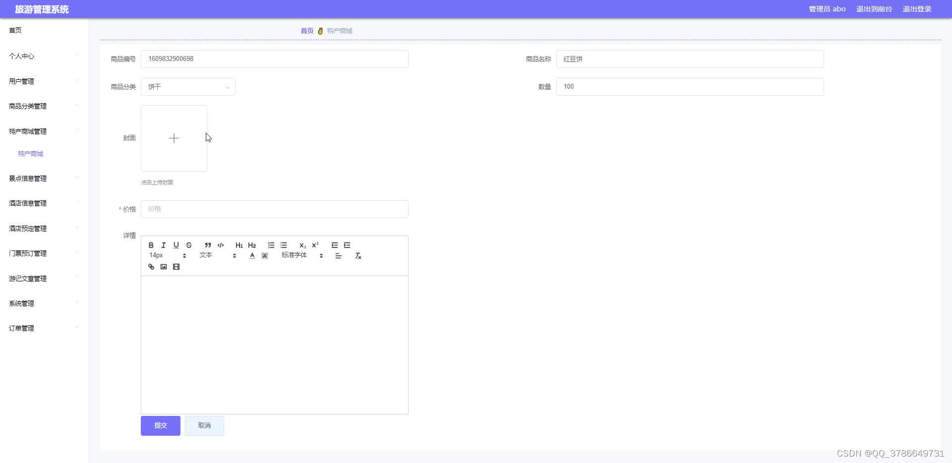The width and height of the screenshot is (952, 463).
Task: Click the plus to upload cover image
Action: pyautogui.click(x=174, y=138)
